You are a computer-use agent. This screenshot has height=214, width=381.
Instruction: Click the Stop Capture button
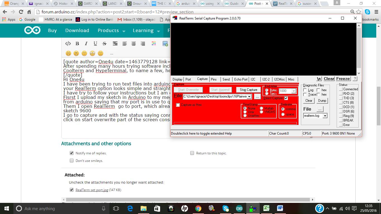(249, 90)
